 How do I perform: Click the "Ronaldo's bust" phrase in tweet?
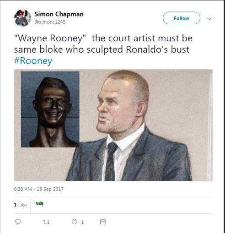tap(158, 49)
